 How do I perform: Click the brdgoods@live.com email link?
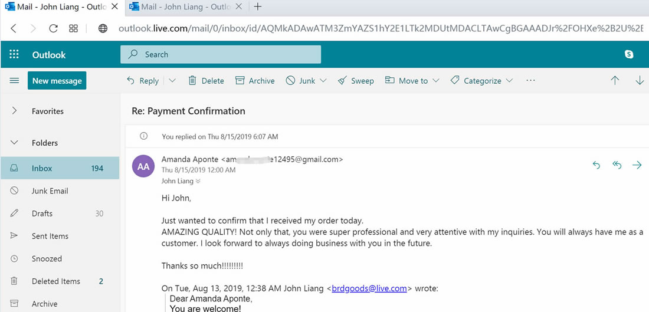369,288
